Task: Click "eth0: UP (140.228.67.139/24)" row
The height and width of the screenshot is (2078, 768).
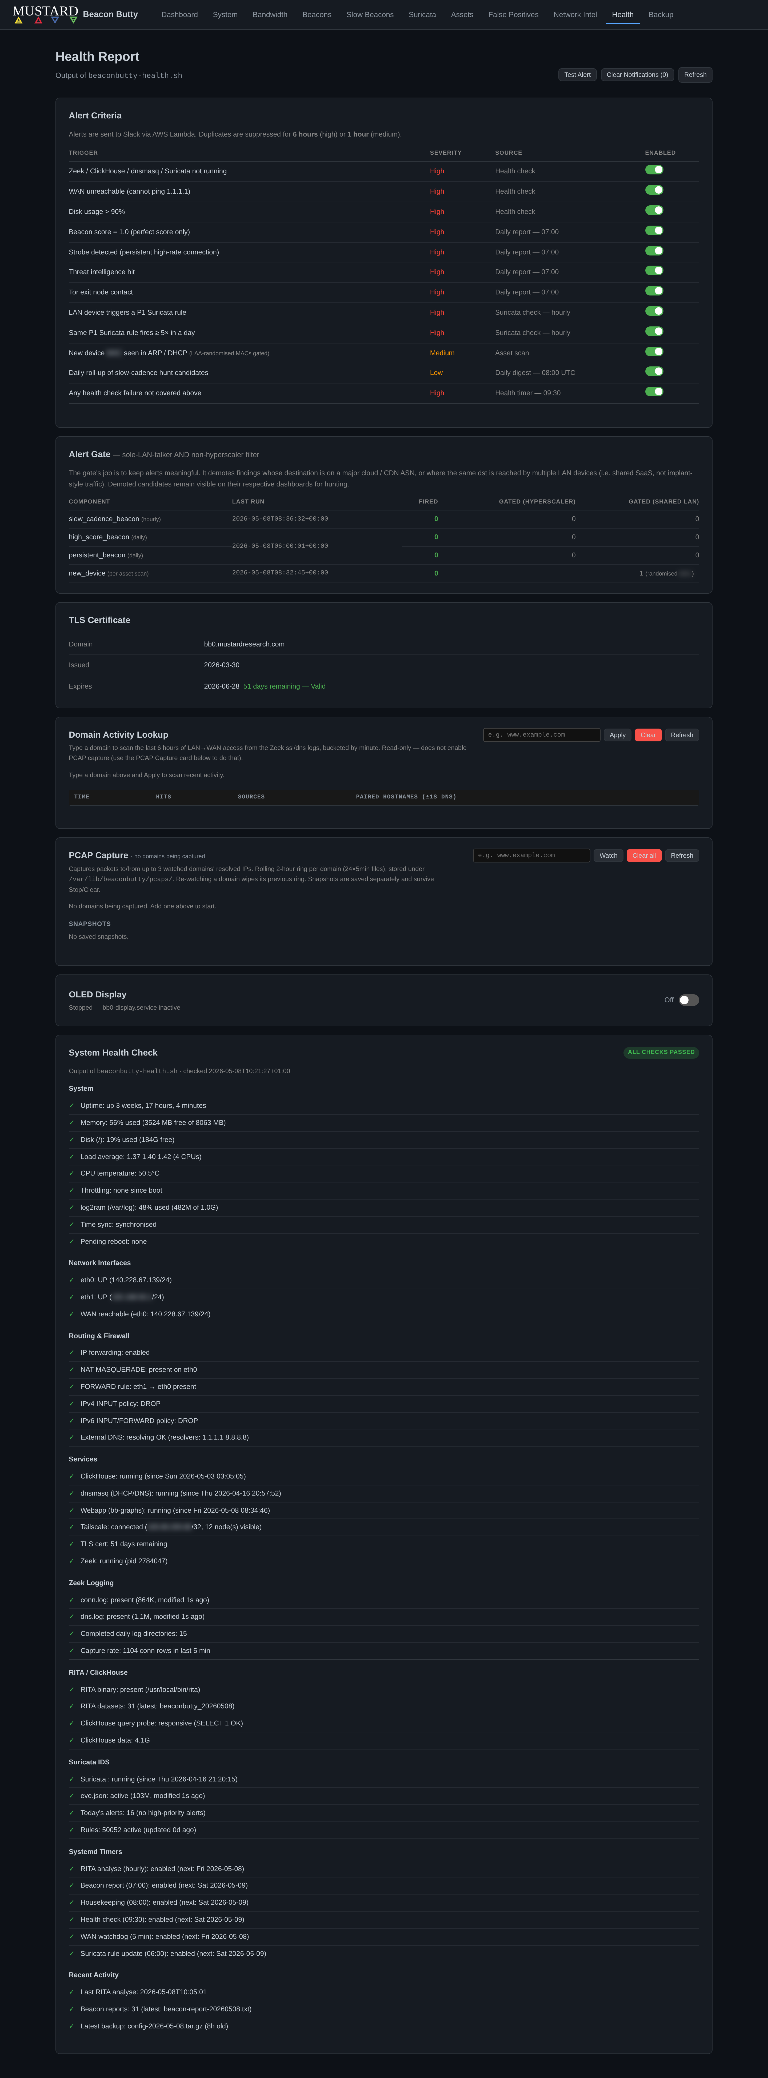Action: coord(384,1280)
